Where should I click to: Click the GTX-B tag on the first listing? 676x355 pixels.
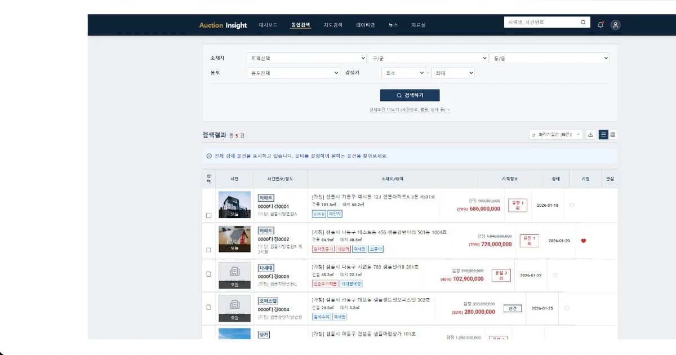tap(319, 214)
